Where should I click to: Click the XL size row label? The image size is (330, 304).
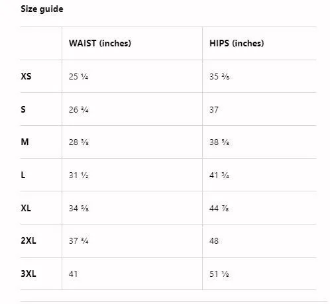click(26, 208)
